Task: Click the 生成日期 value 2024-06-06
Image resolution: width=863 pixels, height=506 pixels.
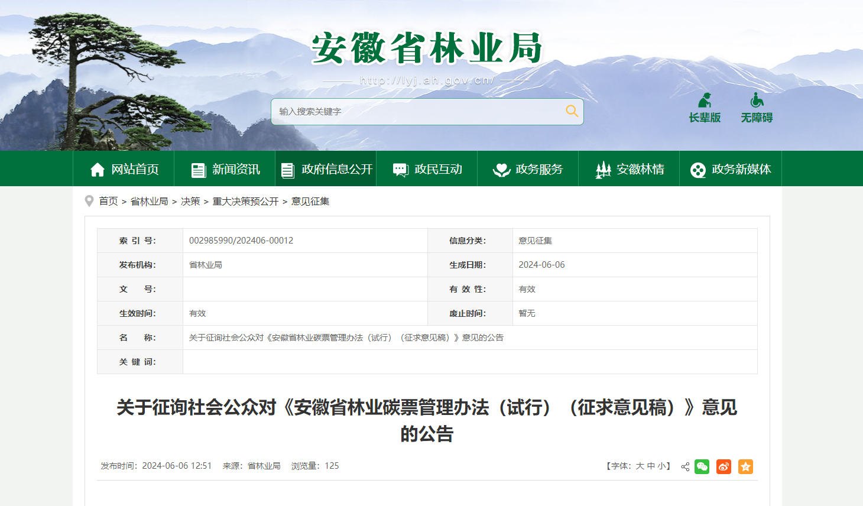Action: point(541,265)
